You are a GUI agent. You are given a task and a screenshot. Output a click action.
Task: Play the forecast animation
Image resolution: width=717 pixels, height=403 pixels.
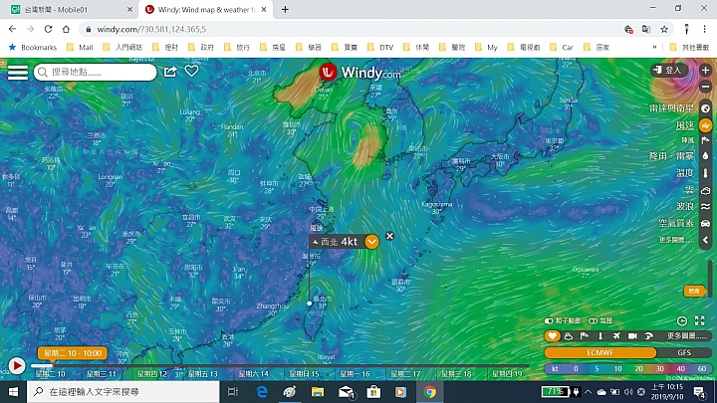coord(17,365)
